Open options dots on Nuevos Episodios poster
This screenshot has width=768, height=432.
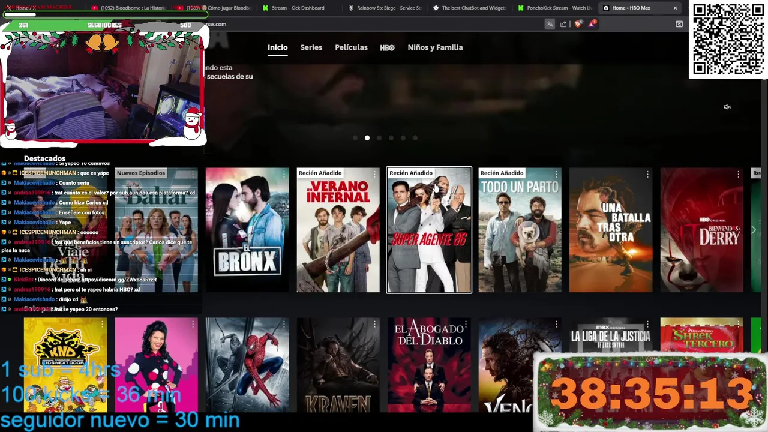tap(193, 174)
